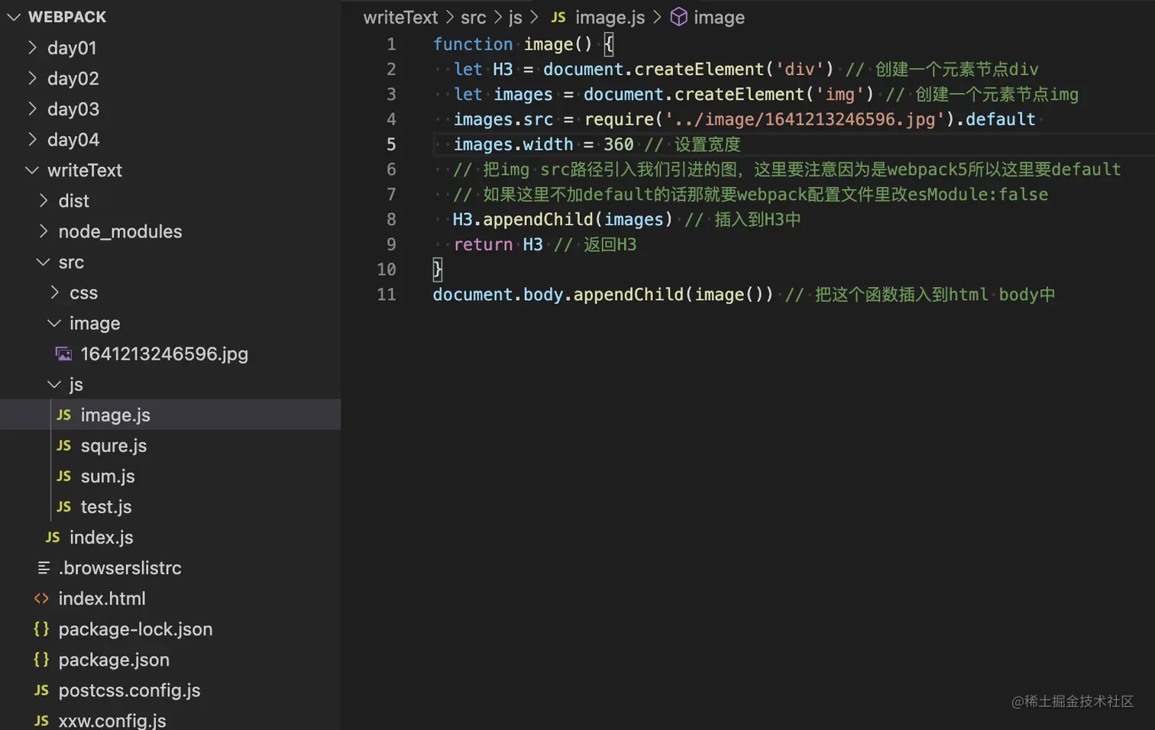Screen dimensions: 1155x730
Task: Open the day01 folder
Action: [72, 47]
